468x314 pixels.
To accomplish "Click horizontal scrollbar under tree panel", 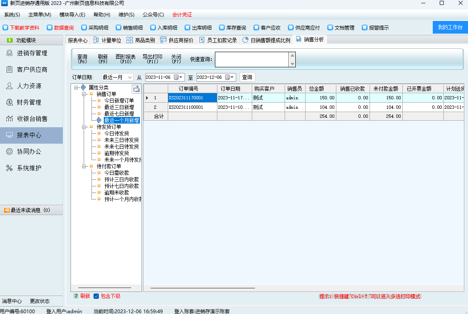I will [105, 288].
